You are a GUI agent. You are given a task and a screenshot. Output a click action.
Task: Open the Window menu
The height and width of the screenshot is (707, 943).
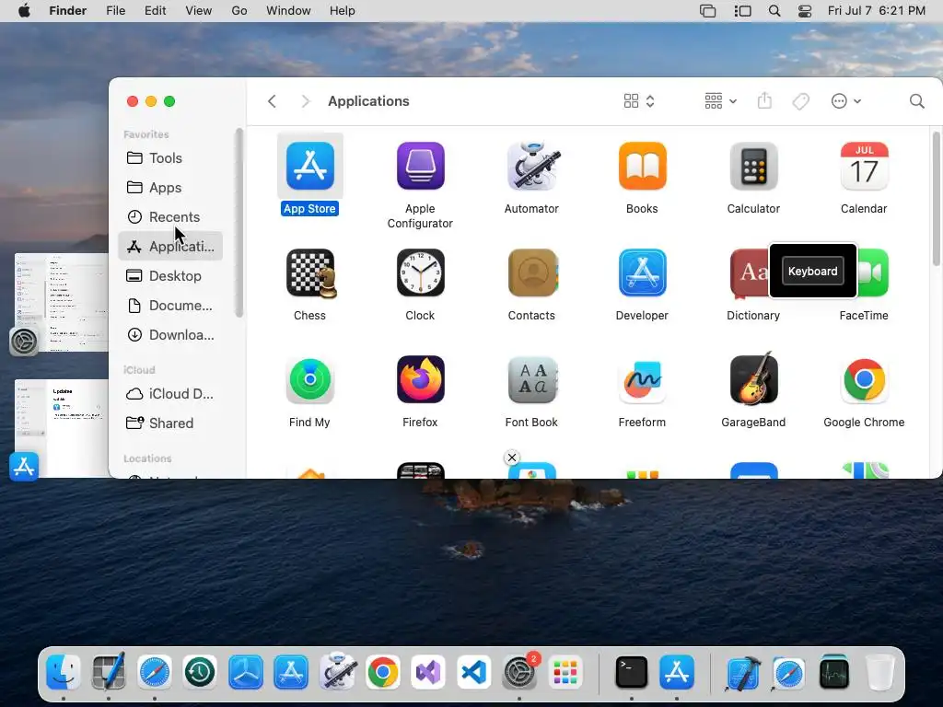(288, 11)
